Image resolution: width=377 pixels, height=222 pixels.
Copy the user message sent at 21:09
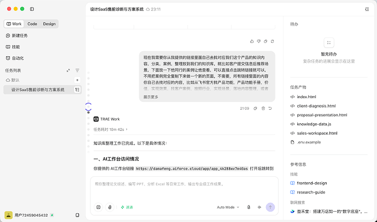[255, 109]
